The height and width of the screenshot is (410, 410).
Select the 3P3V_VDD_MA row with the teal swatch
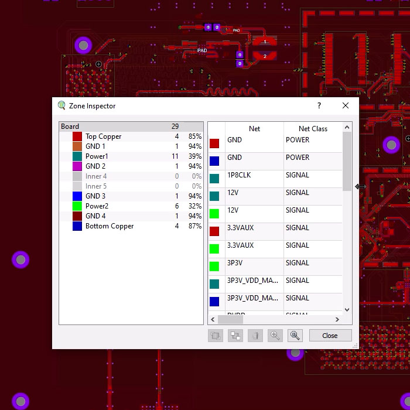[275, 284]
